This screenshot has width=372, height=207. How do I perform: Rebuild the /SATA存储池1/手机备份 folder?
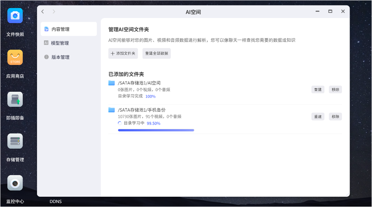[318, 117]
